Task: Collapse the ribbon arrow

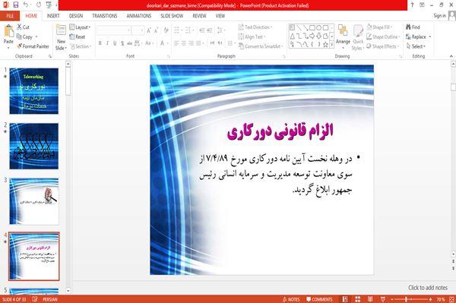Action: 451,56
